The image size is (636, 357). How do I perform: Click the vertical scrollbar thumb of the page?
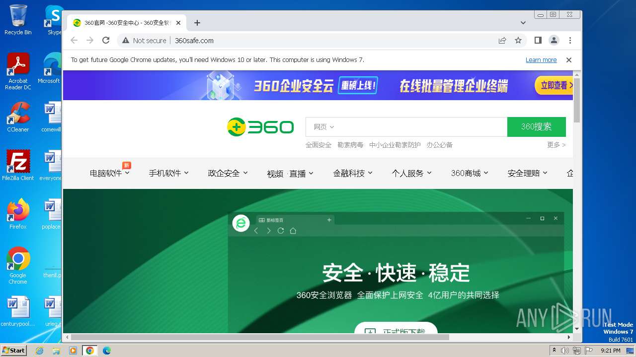(577, 100)
